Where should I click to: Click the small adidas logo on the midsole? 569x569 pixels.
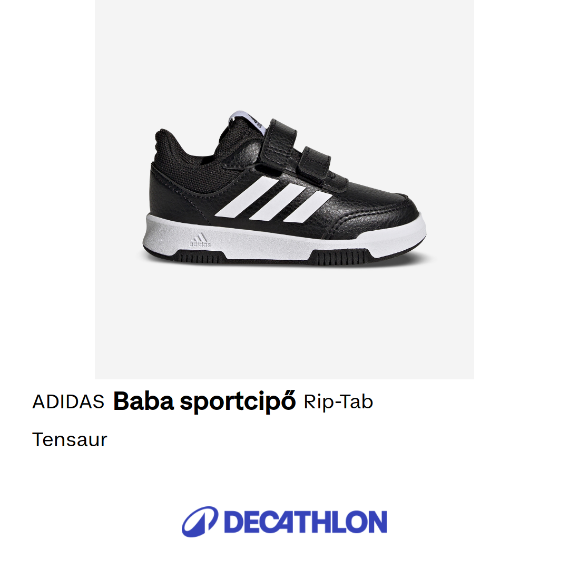click(x=200, y=240)
